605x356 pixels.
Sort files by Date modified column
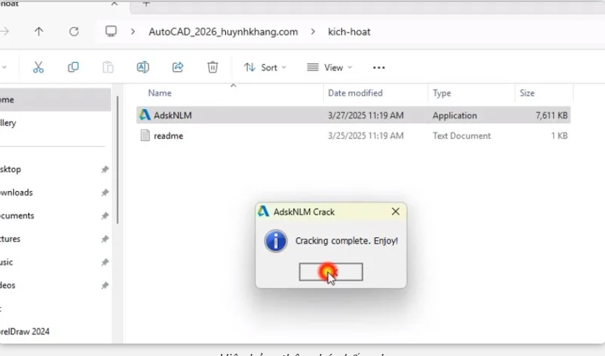[x=355, y=93]
